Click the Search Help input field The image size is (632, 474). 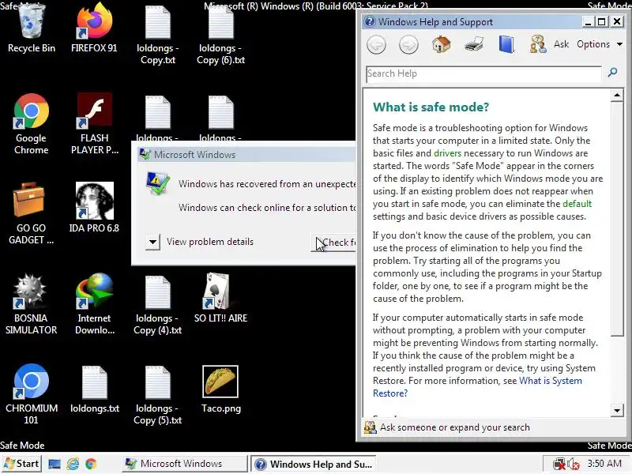pos(483,74)
